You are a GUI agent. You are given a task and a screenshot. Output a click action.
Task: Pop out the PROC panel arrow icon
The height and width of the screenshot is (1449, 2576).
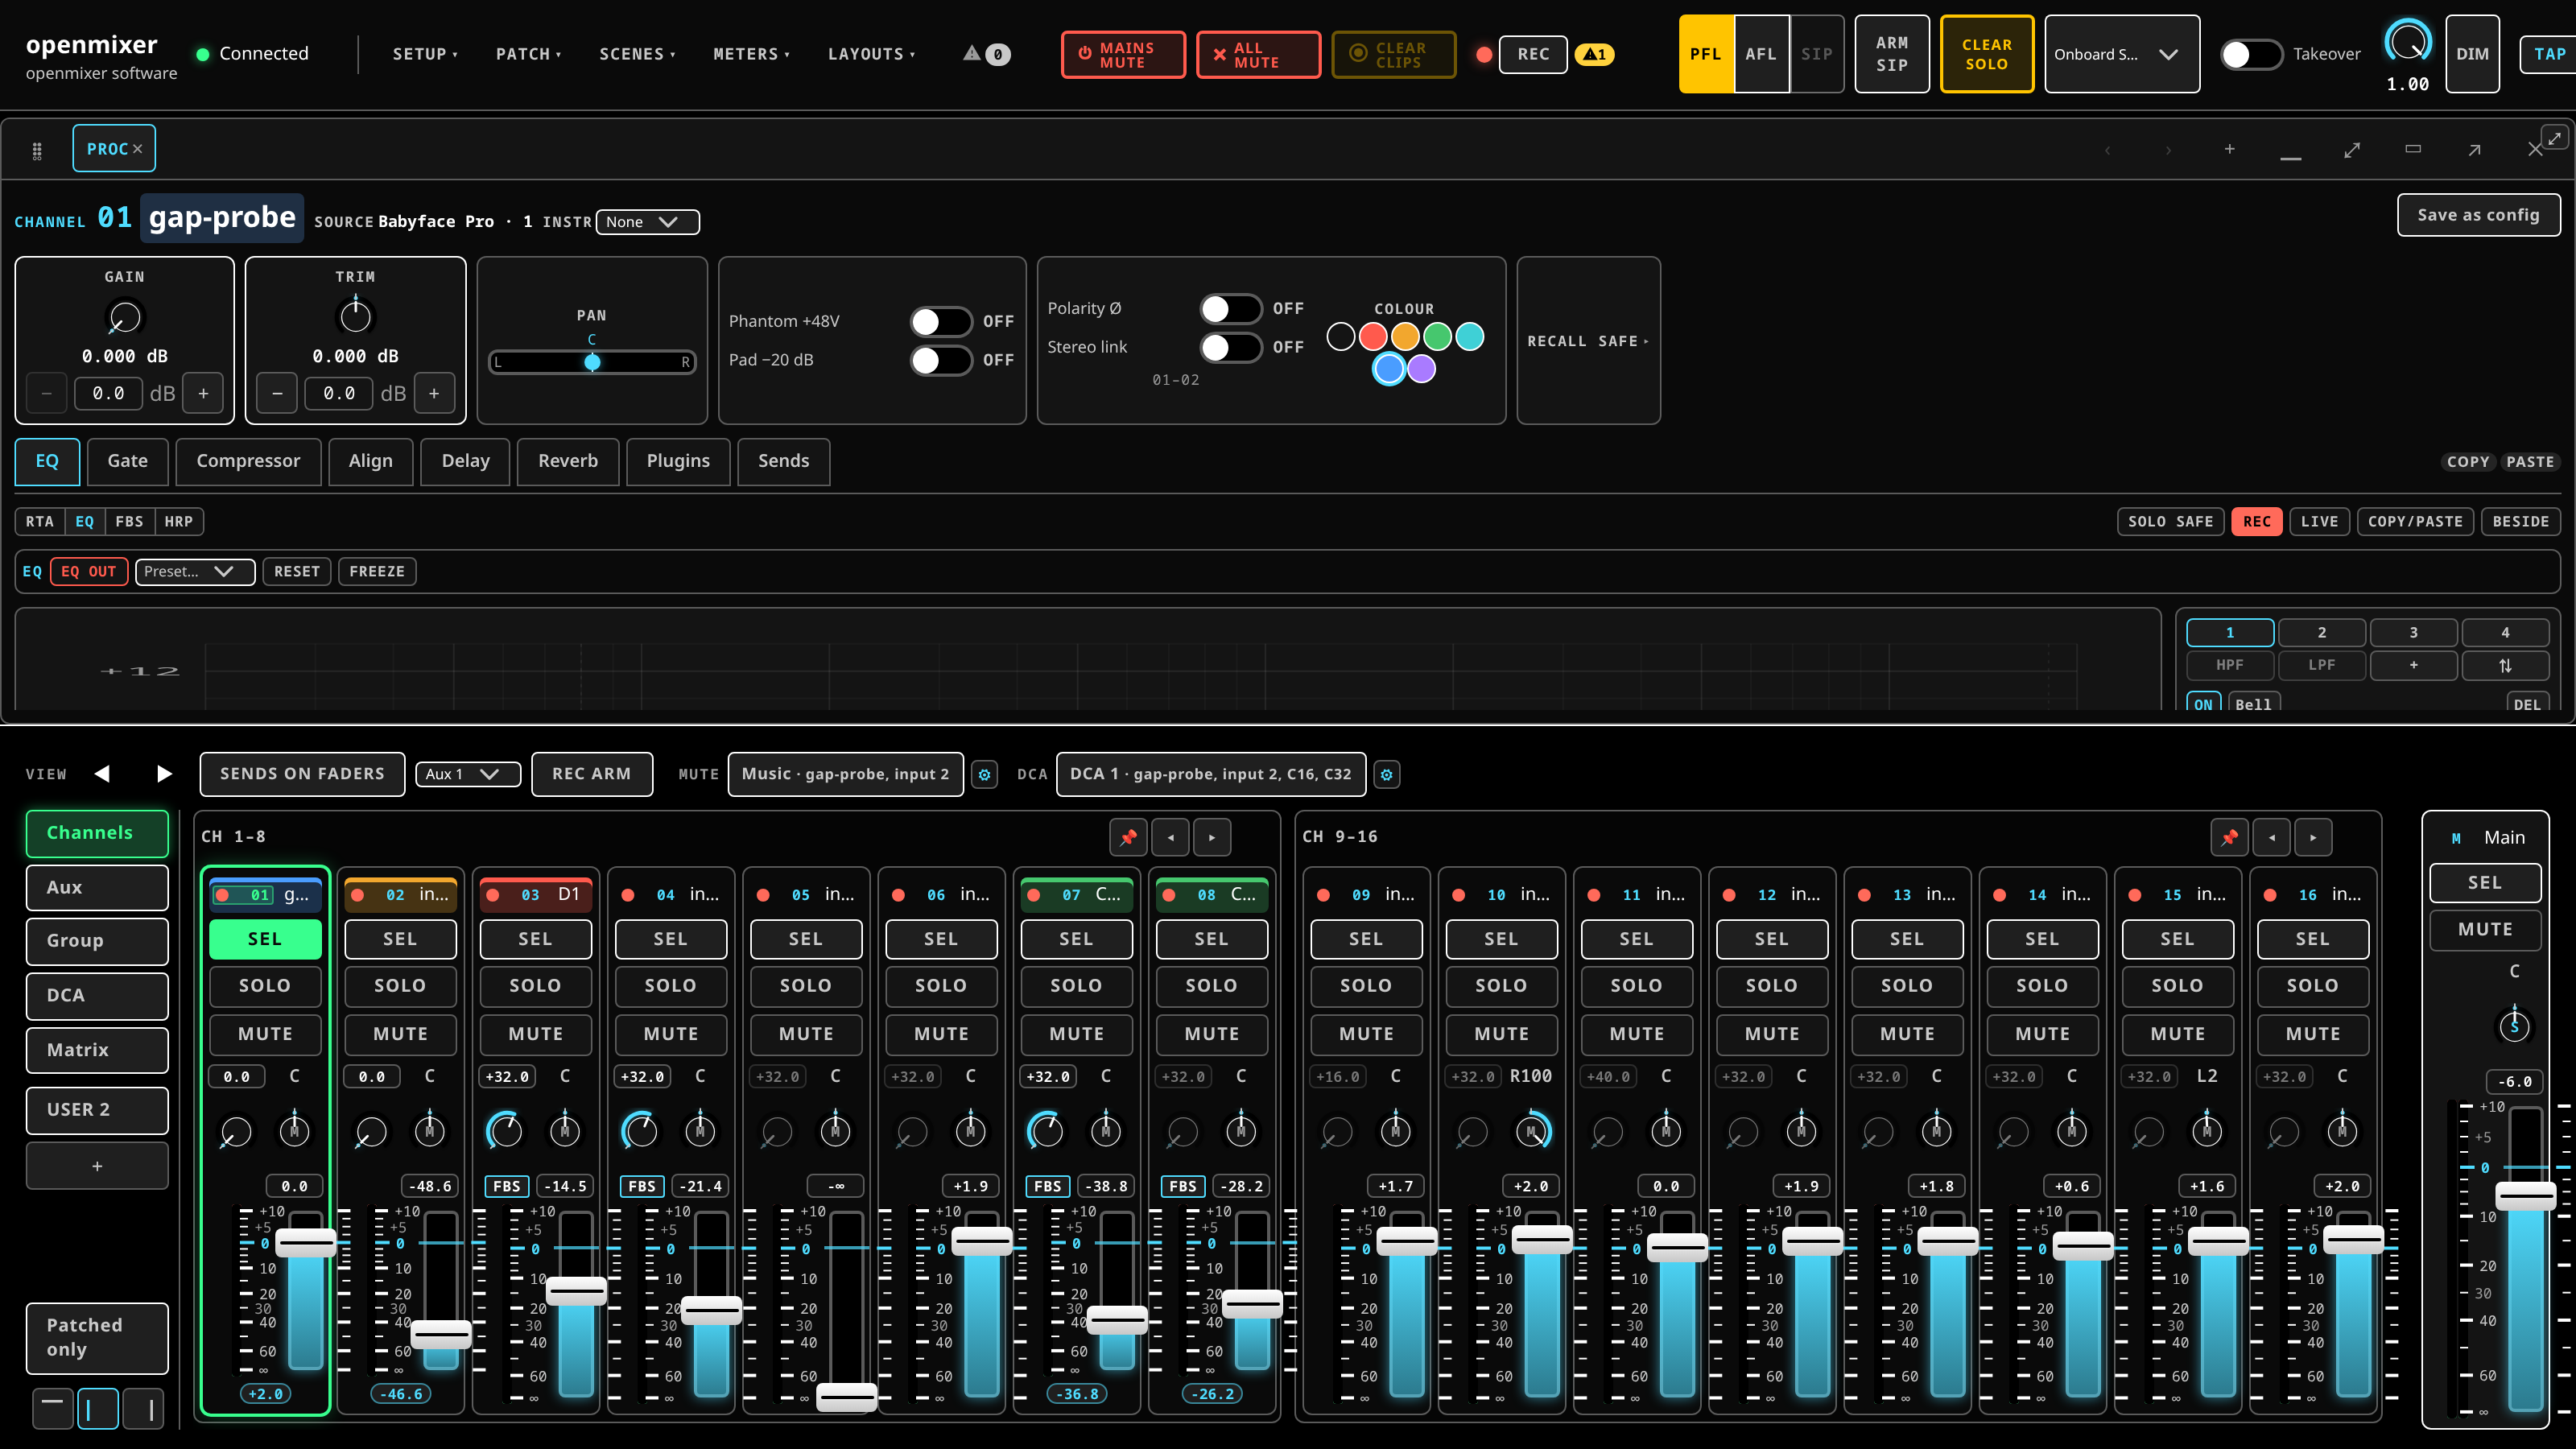(2473, 149)
